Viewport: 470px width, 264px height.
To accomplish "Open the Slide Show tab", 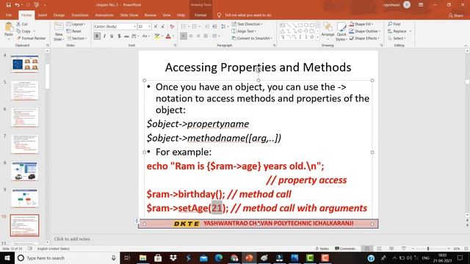I will [x=129, y=15].
